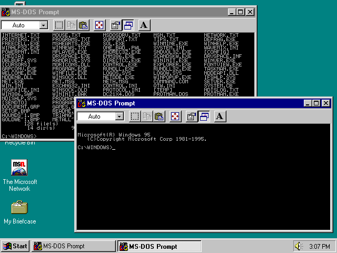This screenshot has height=253, width=337.
Task: Click the back MS-DOS Prompt title bar
Action: click(128, 12)
